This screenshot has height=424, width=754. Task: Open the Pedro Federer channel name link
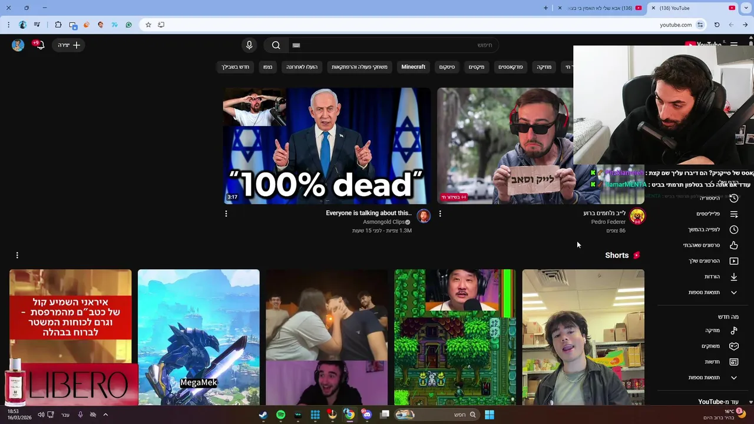(x=609, y=222)
